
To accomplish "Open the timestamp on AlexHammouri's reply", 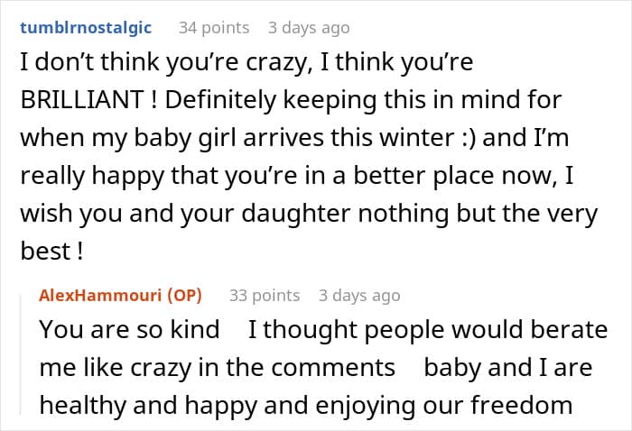I will (x=359, y=295).
